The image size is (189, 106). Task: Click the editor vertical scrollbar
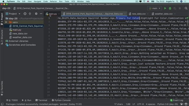click(x=188, y=22)
